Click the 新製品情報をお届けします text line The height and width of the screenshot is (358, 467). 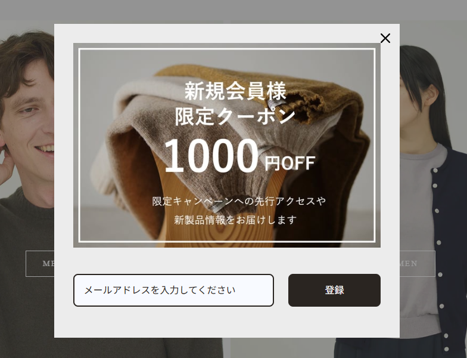235,220
